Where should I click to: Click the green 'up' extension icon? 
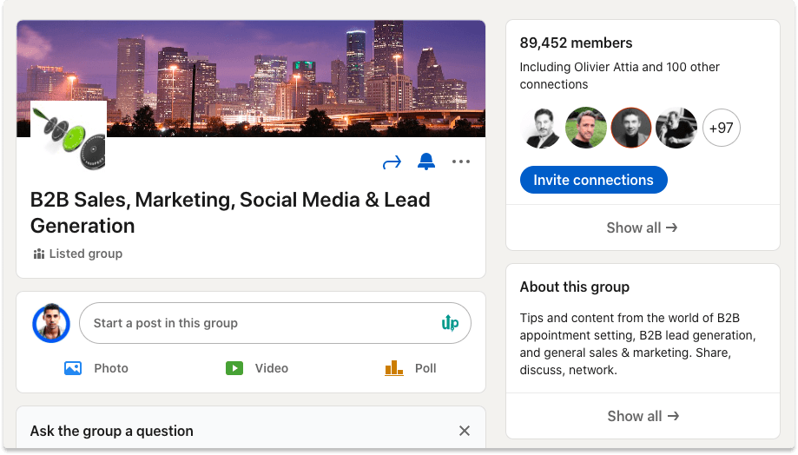click(x=450, y=323)
